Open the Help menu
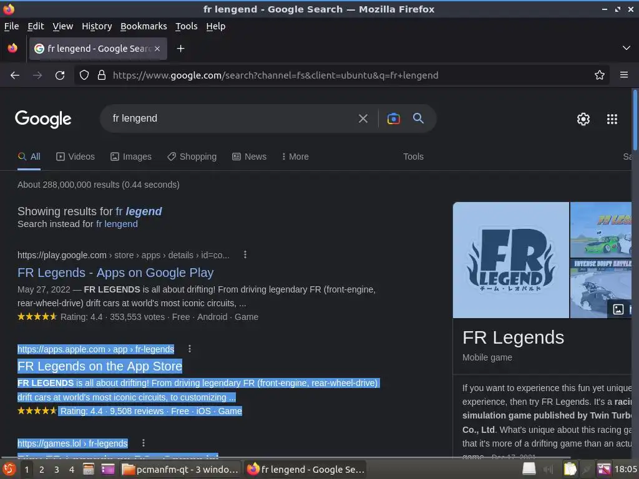The height and width of the screenshot is (479, 639). pos(215,26)
